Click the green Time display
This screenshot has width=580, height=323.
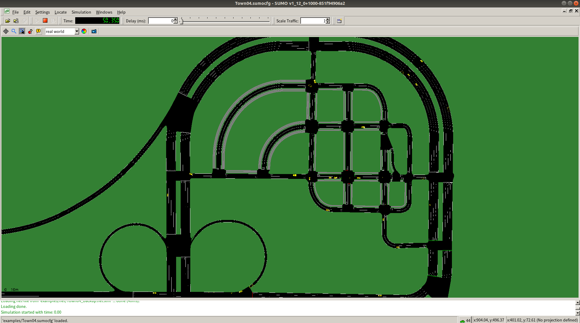tap(97, 21)
